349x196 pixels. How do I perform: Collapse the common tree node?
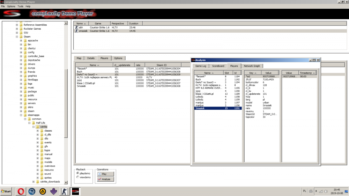click(x=25, y=119)
